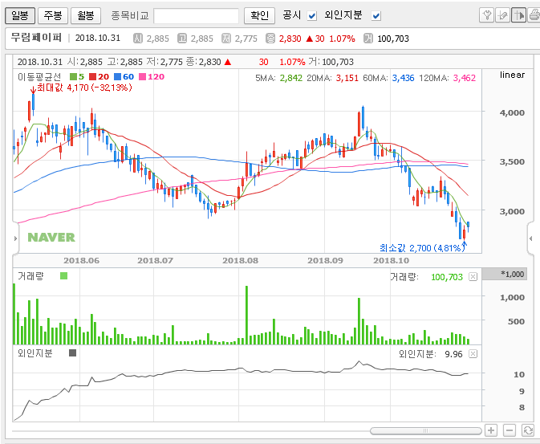
Task: Click the 120-day moving average pink swatch
Action: pyautogui.click(x=142, y=76)
